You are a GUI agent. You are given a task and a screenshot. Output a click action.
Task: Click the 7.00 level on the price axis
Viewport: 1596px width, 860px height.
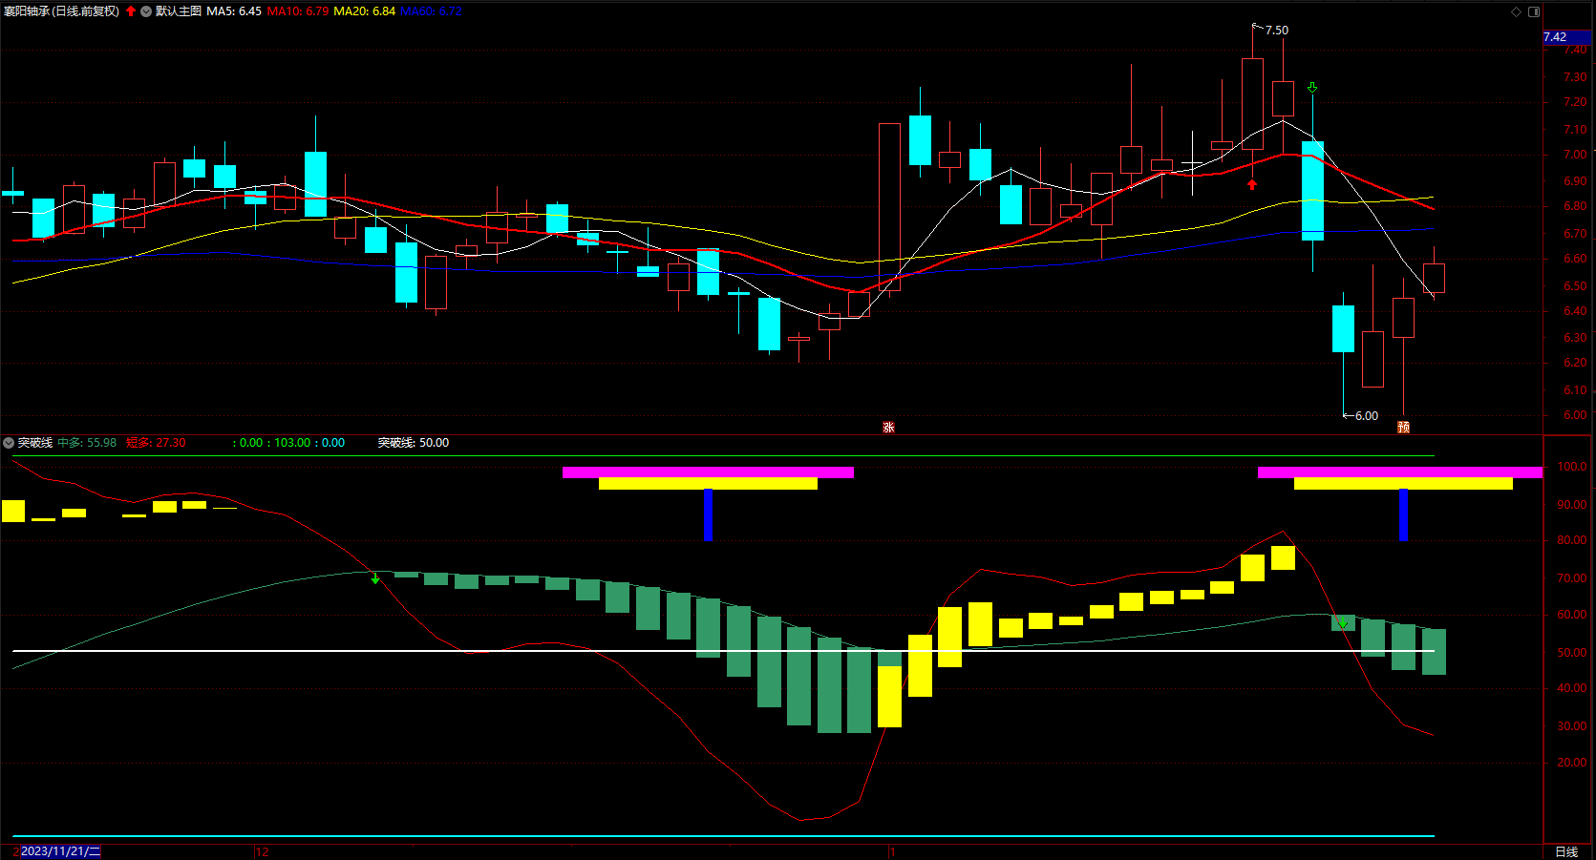tap(1575, 155)
